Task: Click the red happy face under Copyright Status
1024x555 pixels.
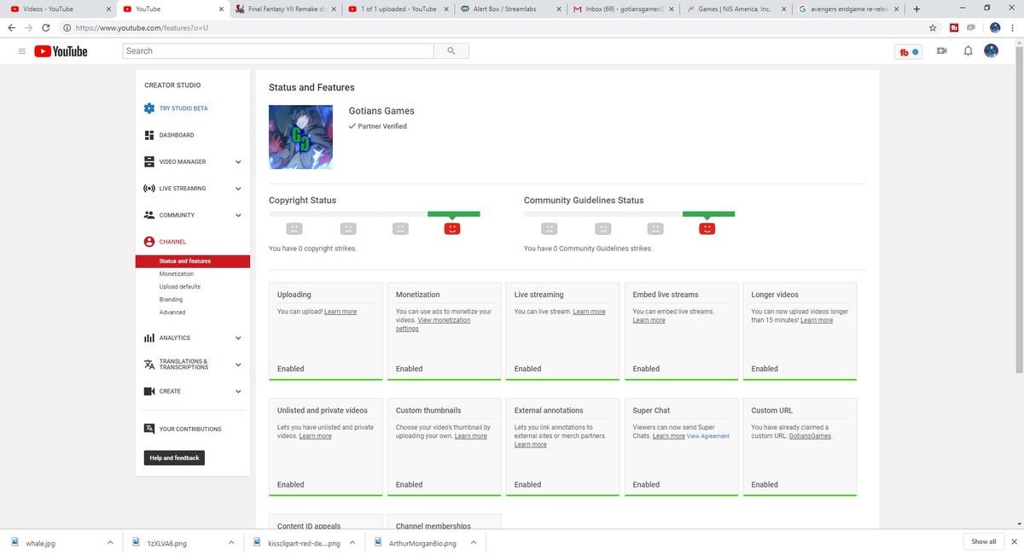Action: (x=452, y=229)
